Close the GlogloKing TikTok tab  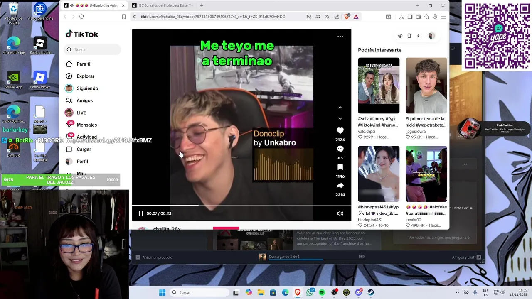click(123, 5)
